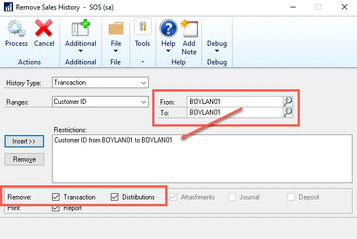Click the app icon in title bar
Screen dimensions: 357x239
[x=8, y=7]
